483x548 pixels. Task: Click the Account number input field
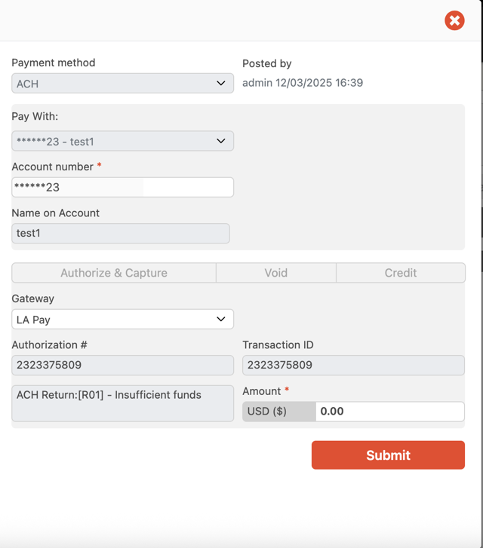122,187
